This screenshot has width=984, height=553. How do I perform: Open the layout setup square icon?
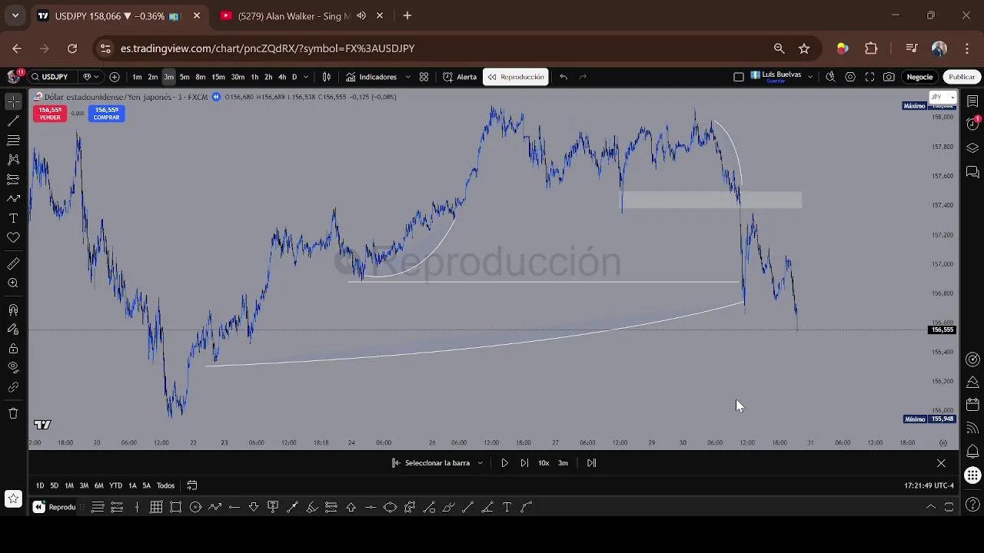[x=739, y=77]
